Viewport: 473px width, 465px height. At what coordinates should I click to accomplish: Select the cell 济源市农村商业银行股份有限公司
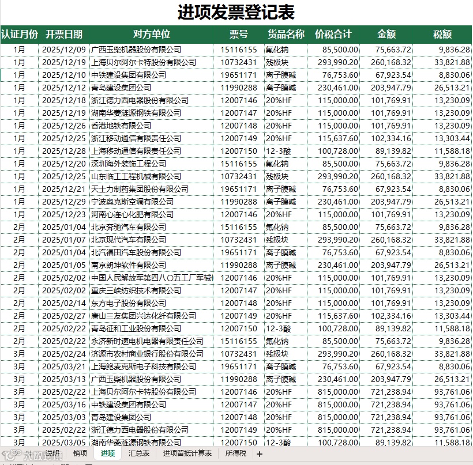152,354
